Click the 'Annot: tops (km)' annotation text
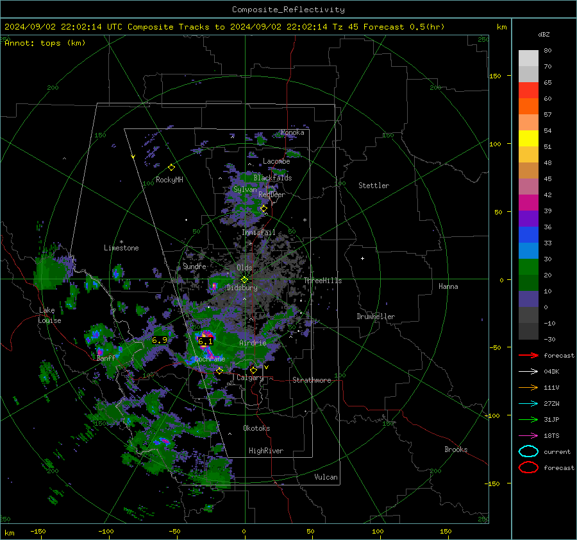 pos(45,43)
